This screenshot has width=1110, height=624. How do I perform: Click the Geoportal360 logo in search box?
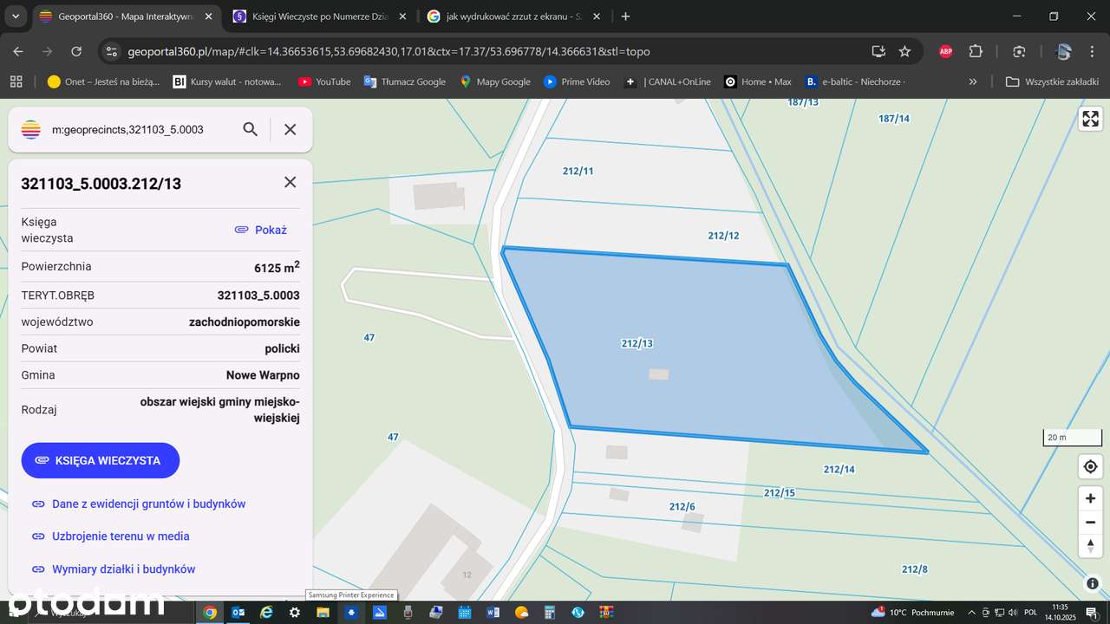[31, 130]
